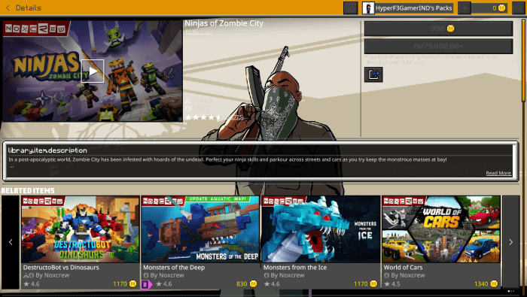Purchase with Rp79.000,00 price button

coord(439,46)
